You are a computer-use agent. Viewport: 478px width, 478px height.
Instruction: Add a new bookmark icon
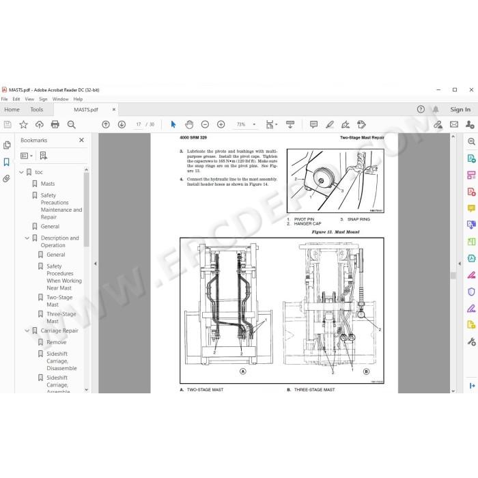pos(43,156)
